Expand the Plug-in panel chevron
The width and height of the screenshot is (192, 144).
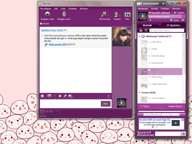141,106
